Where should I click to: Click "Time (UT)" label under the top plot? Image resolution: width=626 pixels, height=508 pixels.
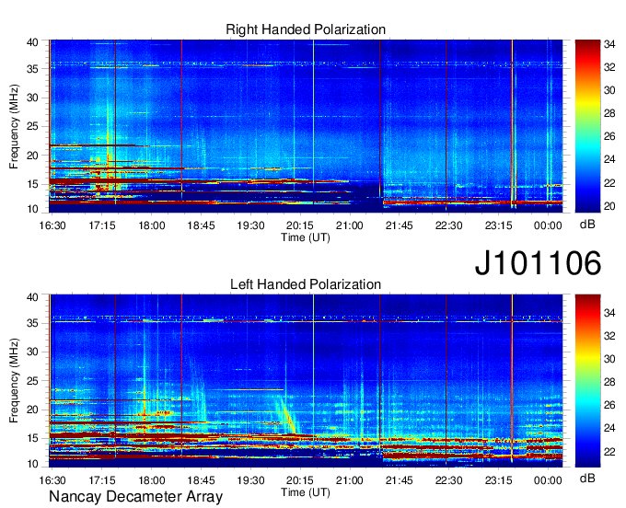pos(306,237)
